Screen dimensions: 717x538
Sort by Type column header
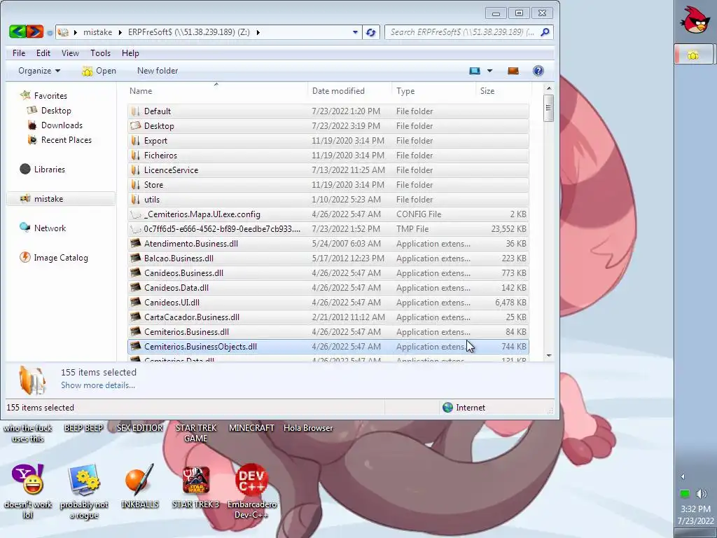(433, 90)
